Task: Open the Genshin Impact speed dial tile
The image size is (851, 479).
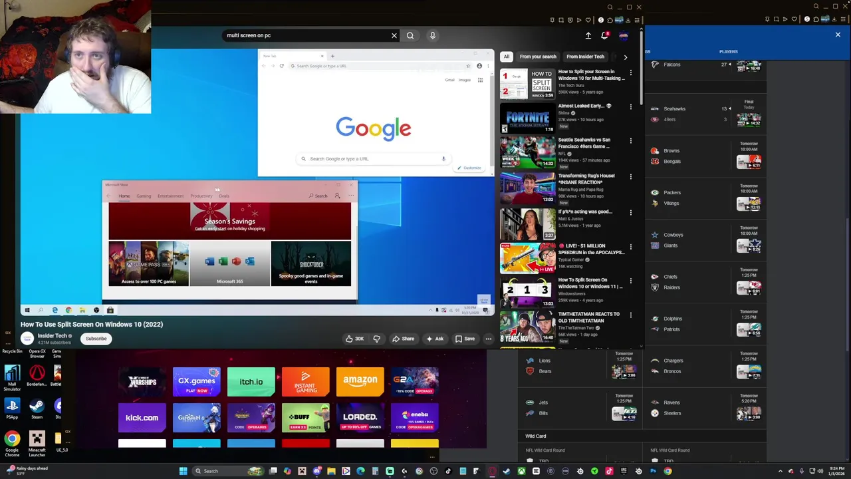Action: pyautogui.click(x=197, y=417)
